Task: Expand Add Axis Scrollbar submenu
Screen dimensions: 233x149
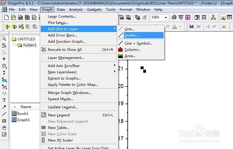Action: [x=115, y=65]
